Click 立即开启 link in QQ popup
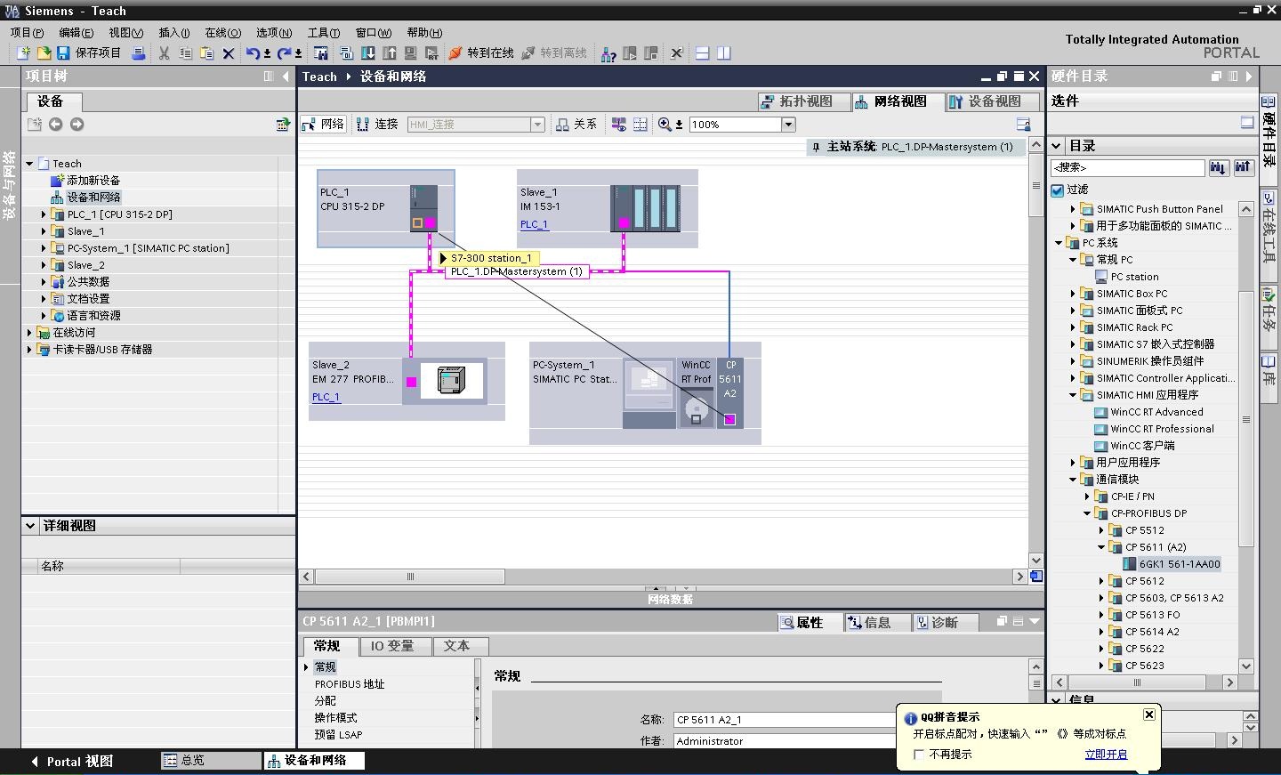This screenshot has width=1281, height=775. [x=1106, y=755]
